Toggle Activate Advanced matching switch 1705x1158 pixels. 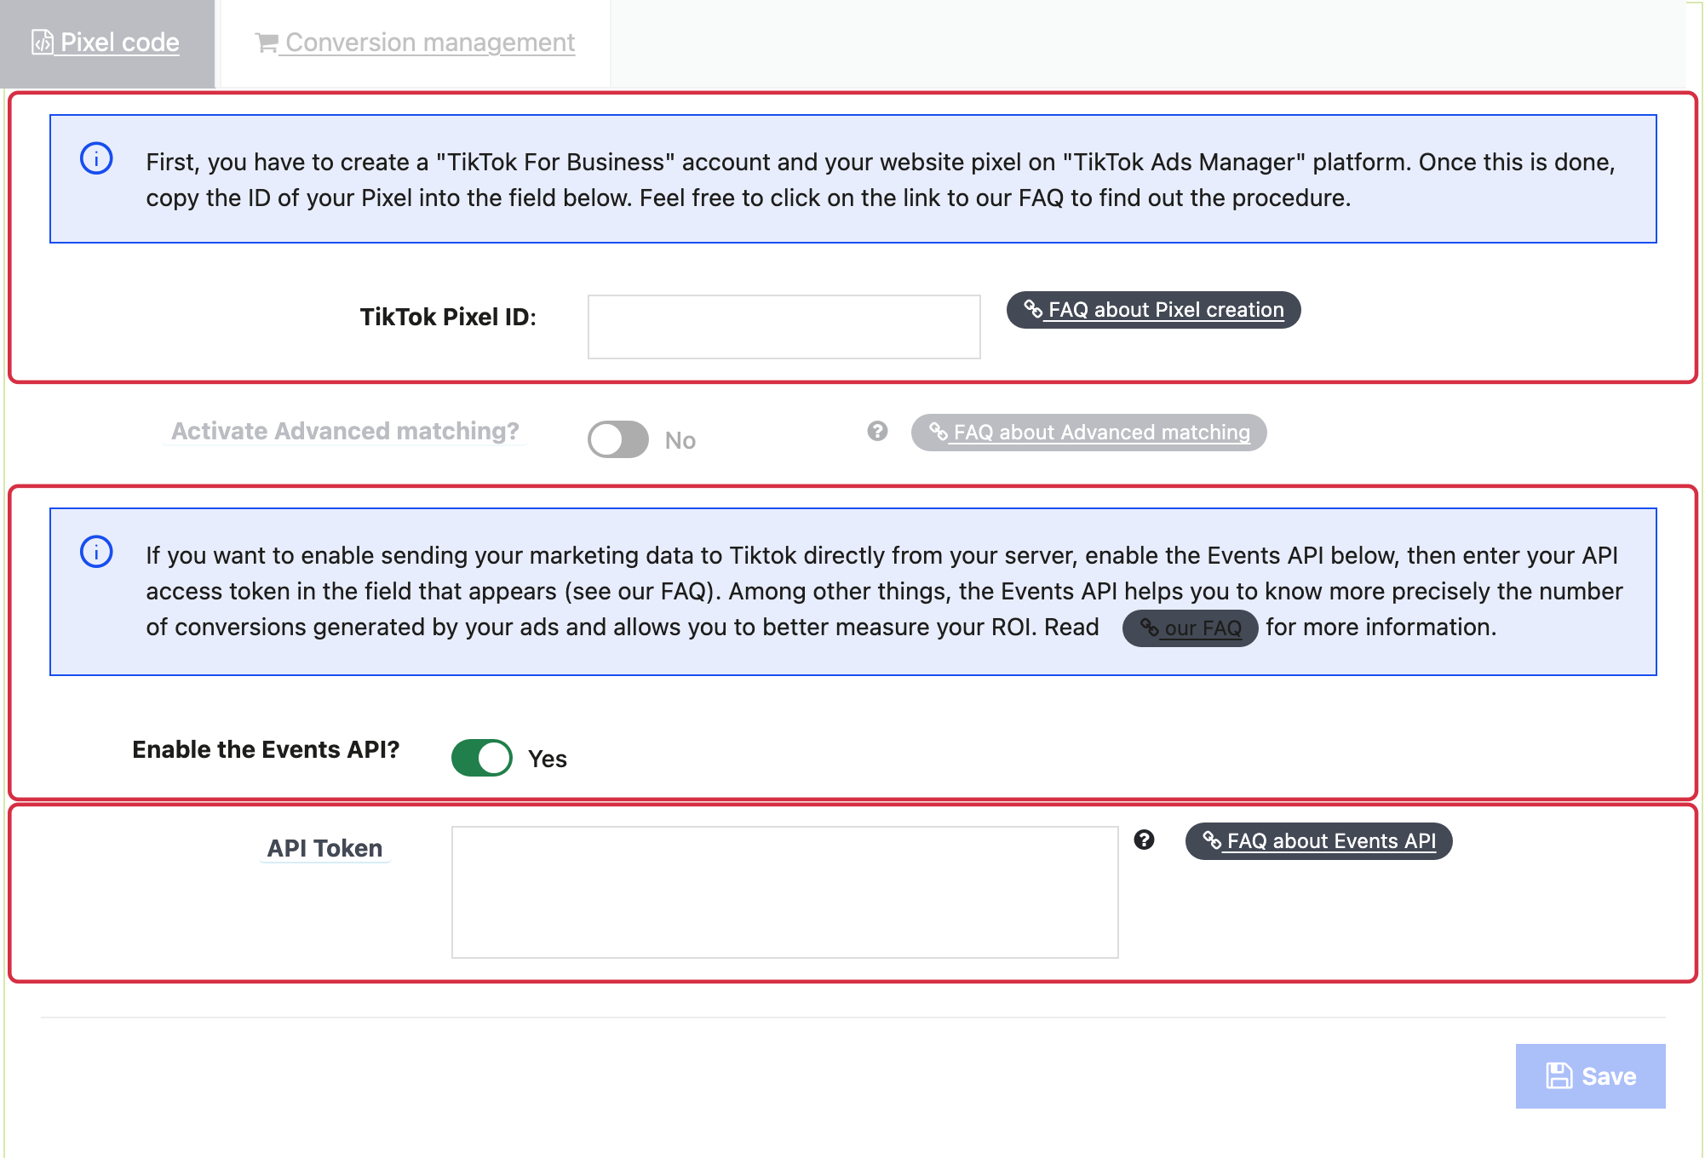[x=618, y=440]
